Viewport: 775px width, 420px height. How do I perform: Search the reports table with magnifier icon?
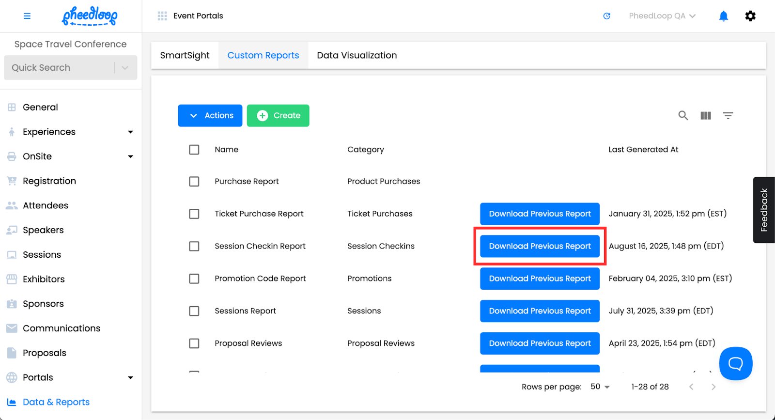point(683,115)
